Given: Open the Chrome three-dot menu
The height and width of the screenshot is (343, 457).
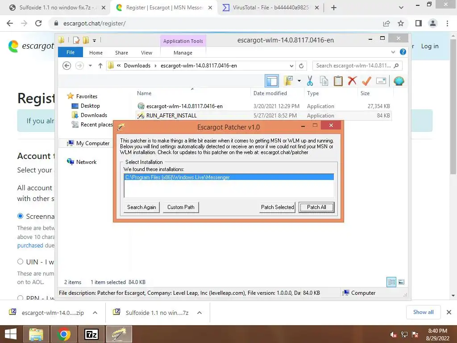Looking at the screenshot, I should pyautogui.click(x=447, y=23).
